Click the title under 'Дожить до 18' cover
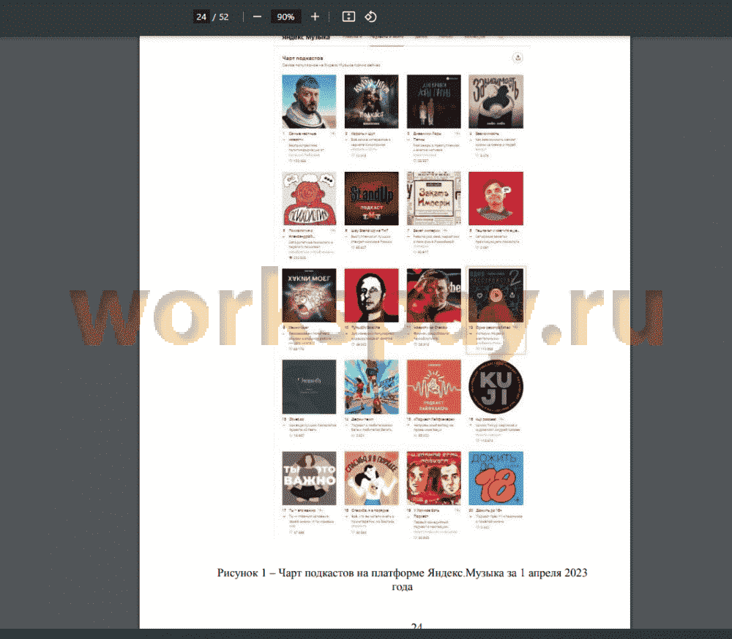 pyautogui.click(x=489, y=511)
